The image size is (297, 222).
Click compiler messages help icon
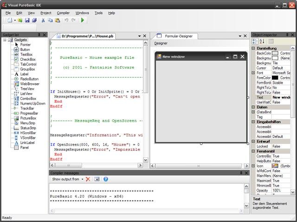(106, 179)
